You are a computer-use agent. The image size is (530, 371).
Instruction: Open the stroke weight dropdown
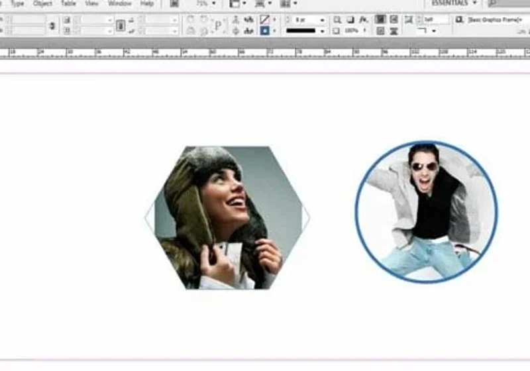(x=322, y=20)
